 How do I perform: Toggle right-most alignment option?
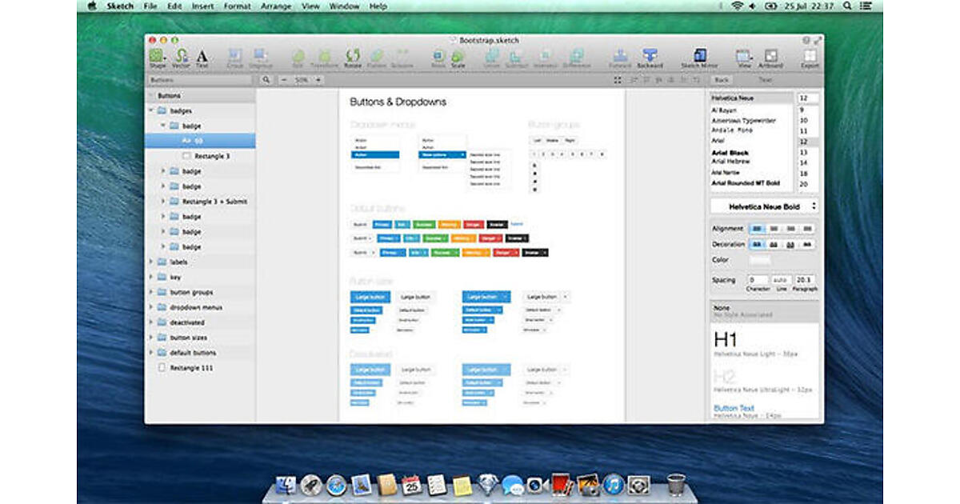pos(808,229)
